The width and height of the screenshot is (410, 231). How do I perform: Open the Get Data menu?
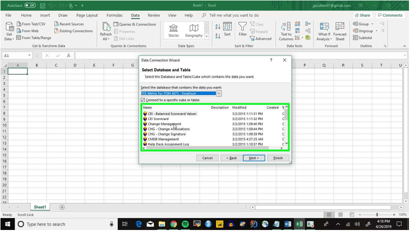[9, 31]
